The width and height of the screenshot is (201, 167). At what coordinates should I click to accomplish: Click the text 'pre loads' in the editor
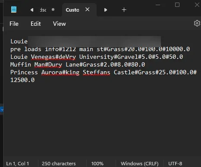pyautogui.click(x=26, y=49)
